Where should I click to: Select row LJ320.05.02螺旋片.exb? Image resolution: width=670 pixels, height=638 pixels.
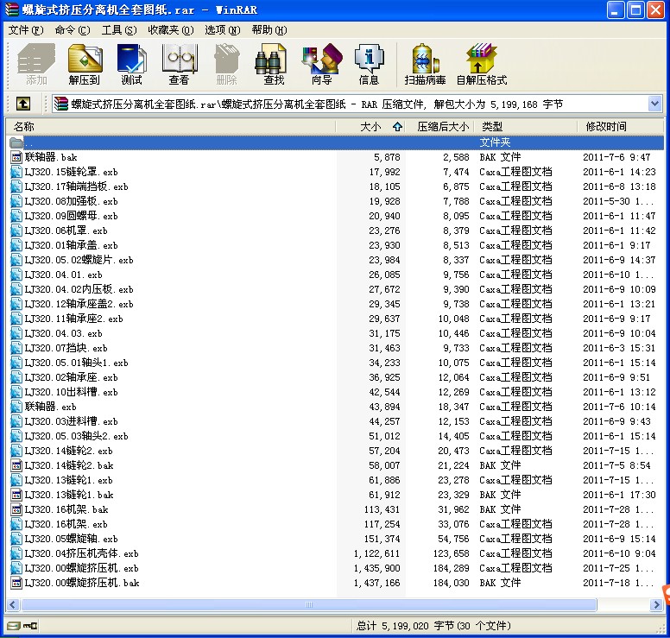click(337, 260)
